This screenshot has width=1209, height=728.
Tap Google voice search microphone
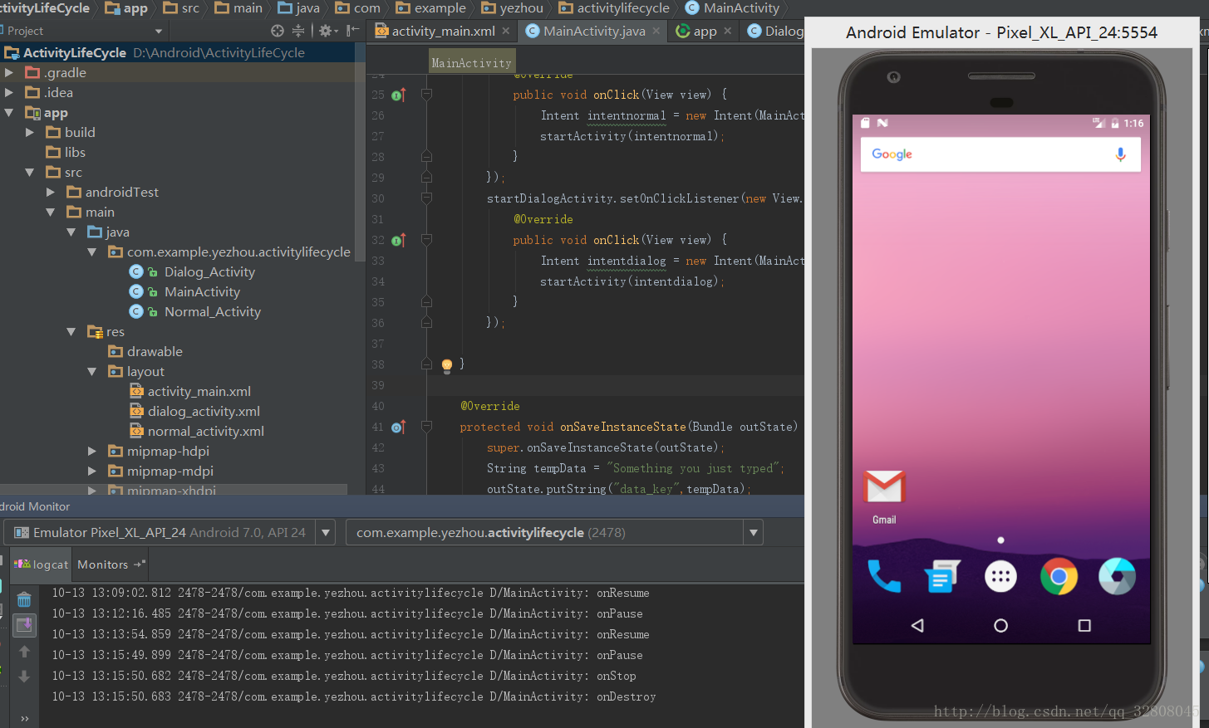[1120, 154]
